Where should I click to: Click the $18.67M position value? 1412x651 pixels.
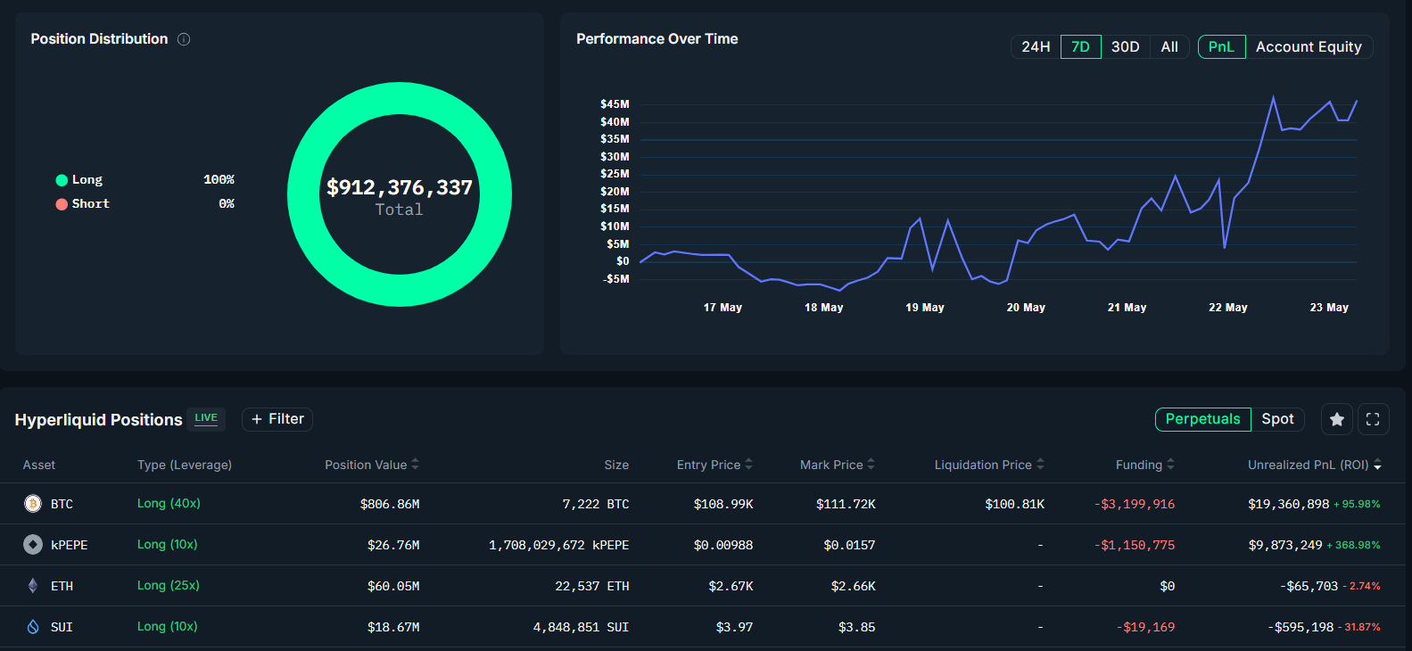(x=393, y=627)
